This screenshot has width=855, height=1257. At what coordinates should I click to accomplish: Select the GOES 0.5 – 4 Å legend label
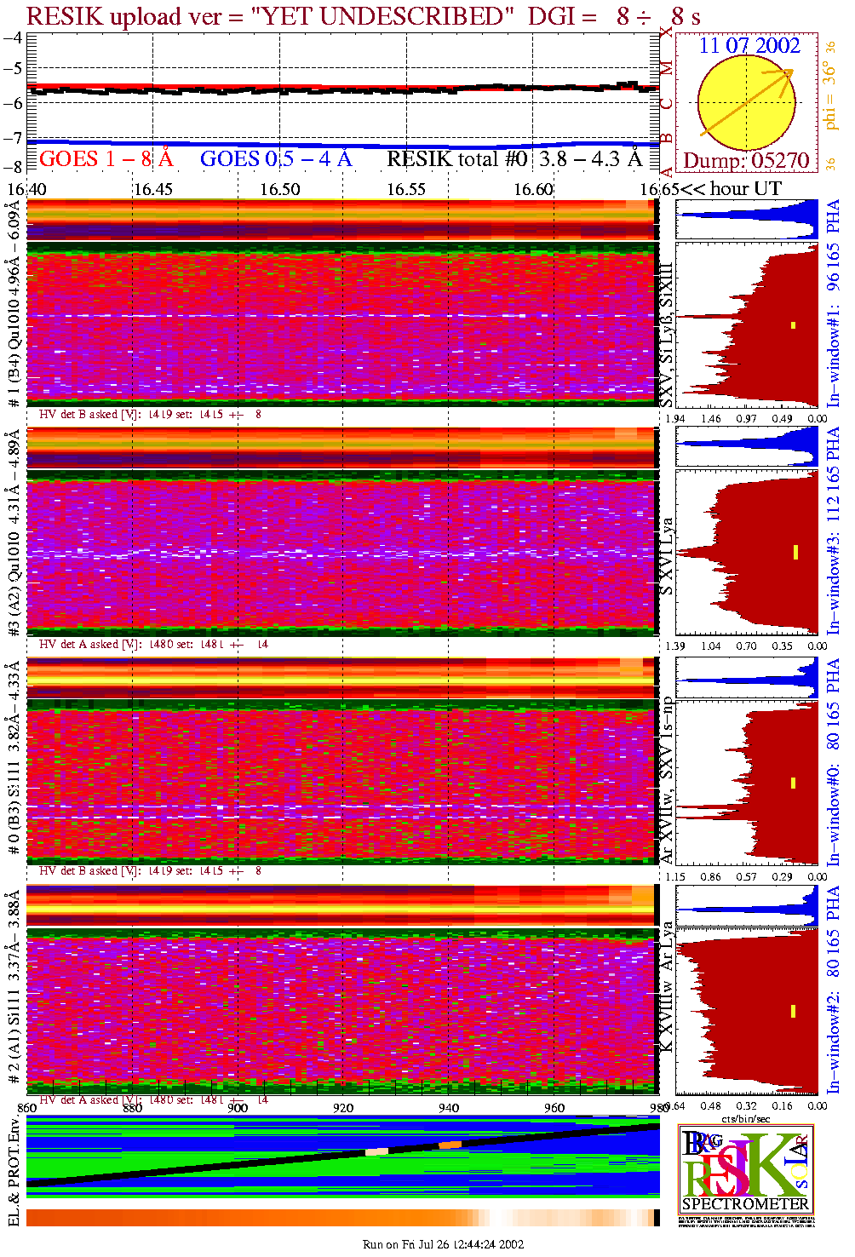(x=276, y=159)
